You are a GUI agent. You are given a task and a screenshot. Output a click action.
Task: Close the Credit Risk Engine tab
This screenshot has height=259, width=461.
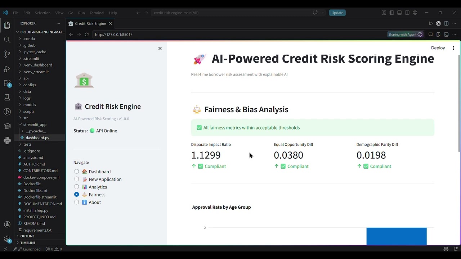click(110, 23)
